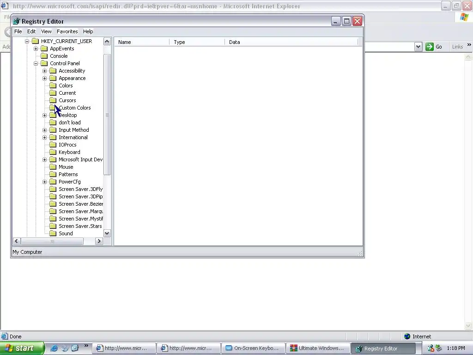Select the Custom Colors key
The height and width of the screenshot is (355, 473).
[74, 108]
